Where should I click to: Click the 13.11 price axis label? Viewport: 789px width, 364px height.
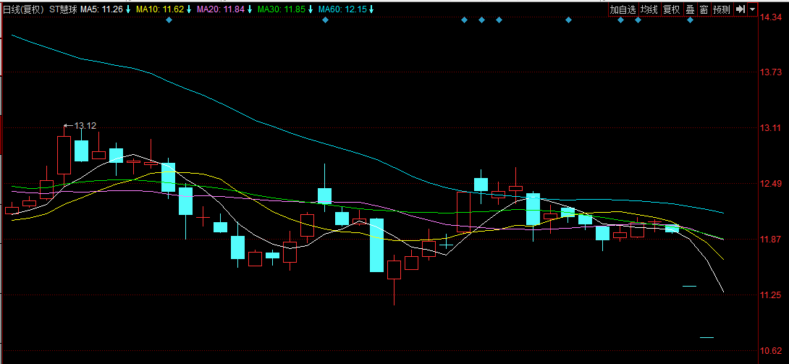point(770,127)
